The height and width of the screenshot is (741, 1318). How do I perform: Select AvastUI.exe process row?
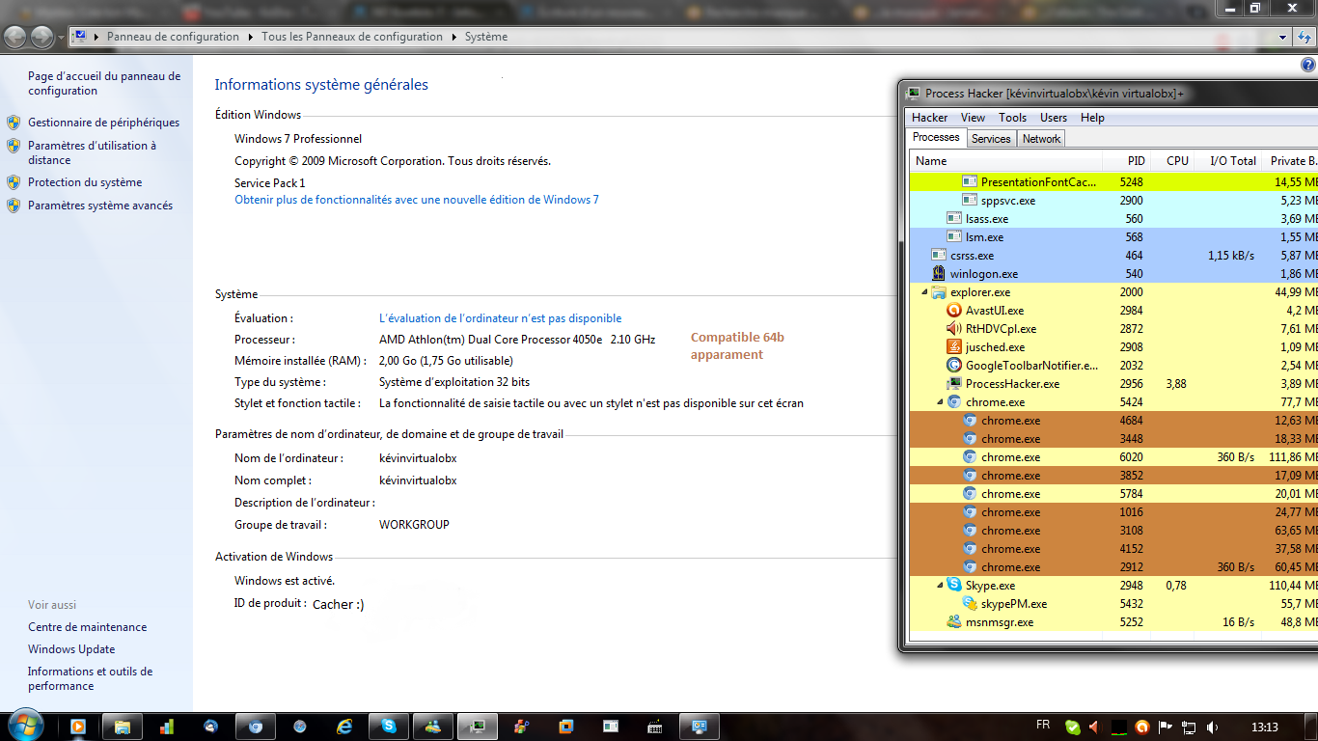[x=1114, y=311]
